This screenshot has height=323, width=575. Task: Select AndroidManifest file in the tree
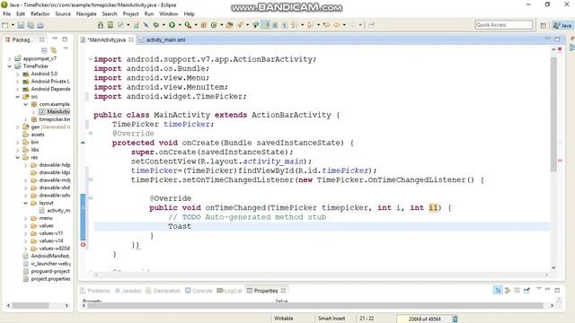(47, 256)
